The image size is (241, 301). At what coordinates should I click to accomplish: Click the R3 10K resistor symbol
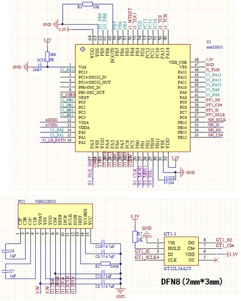pyautogui.click(x=88, y=4)
